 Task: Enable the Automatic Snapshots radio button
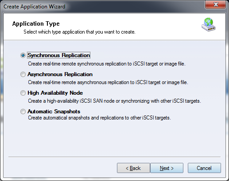tap(23, 112)
